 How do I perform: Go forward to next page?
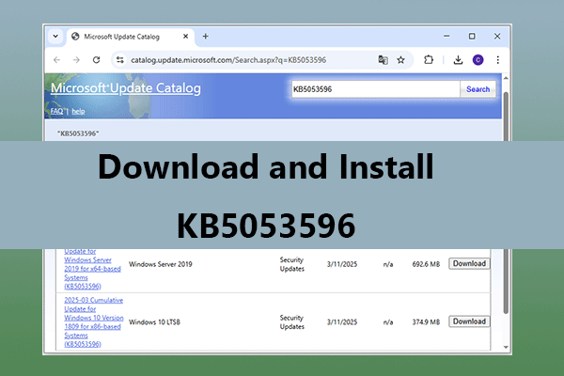click(76, 60)
